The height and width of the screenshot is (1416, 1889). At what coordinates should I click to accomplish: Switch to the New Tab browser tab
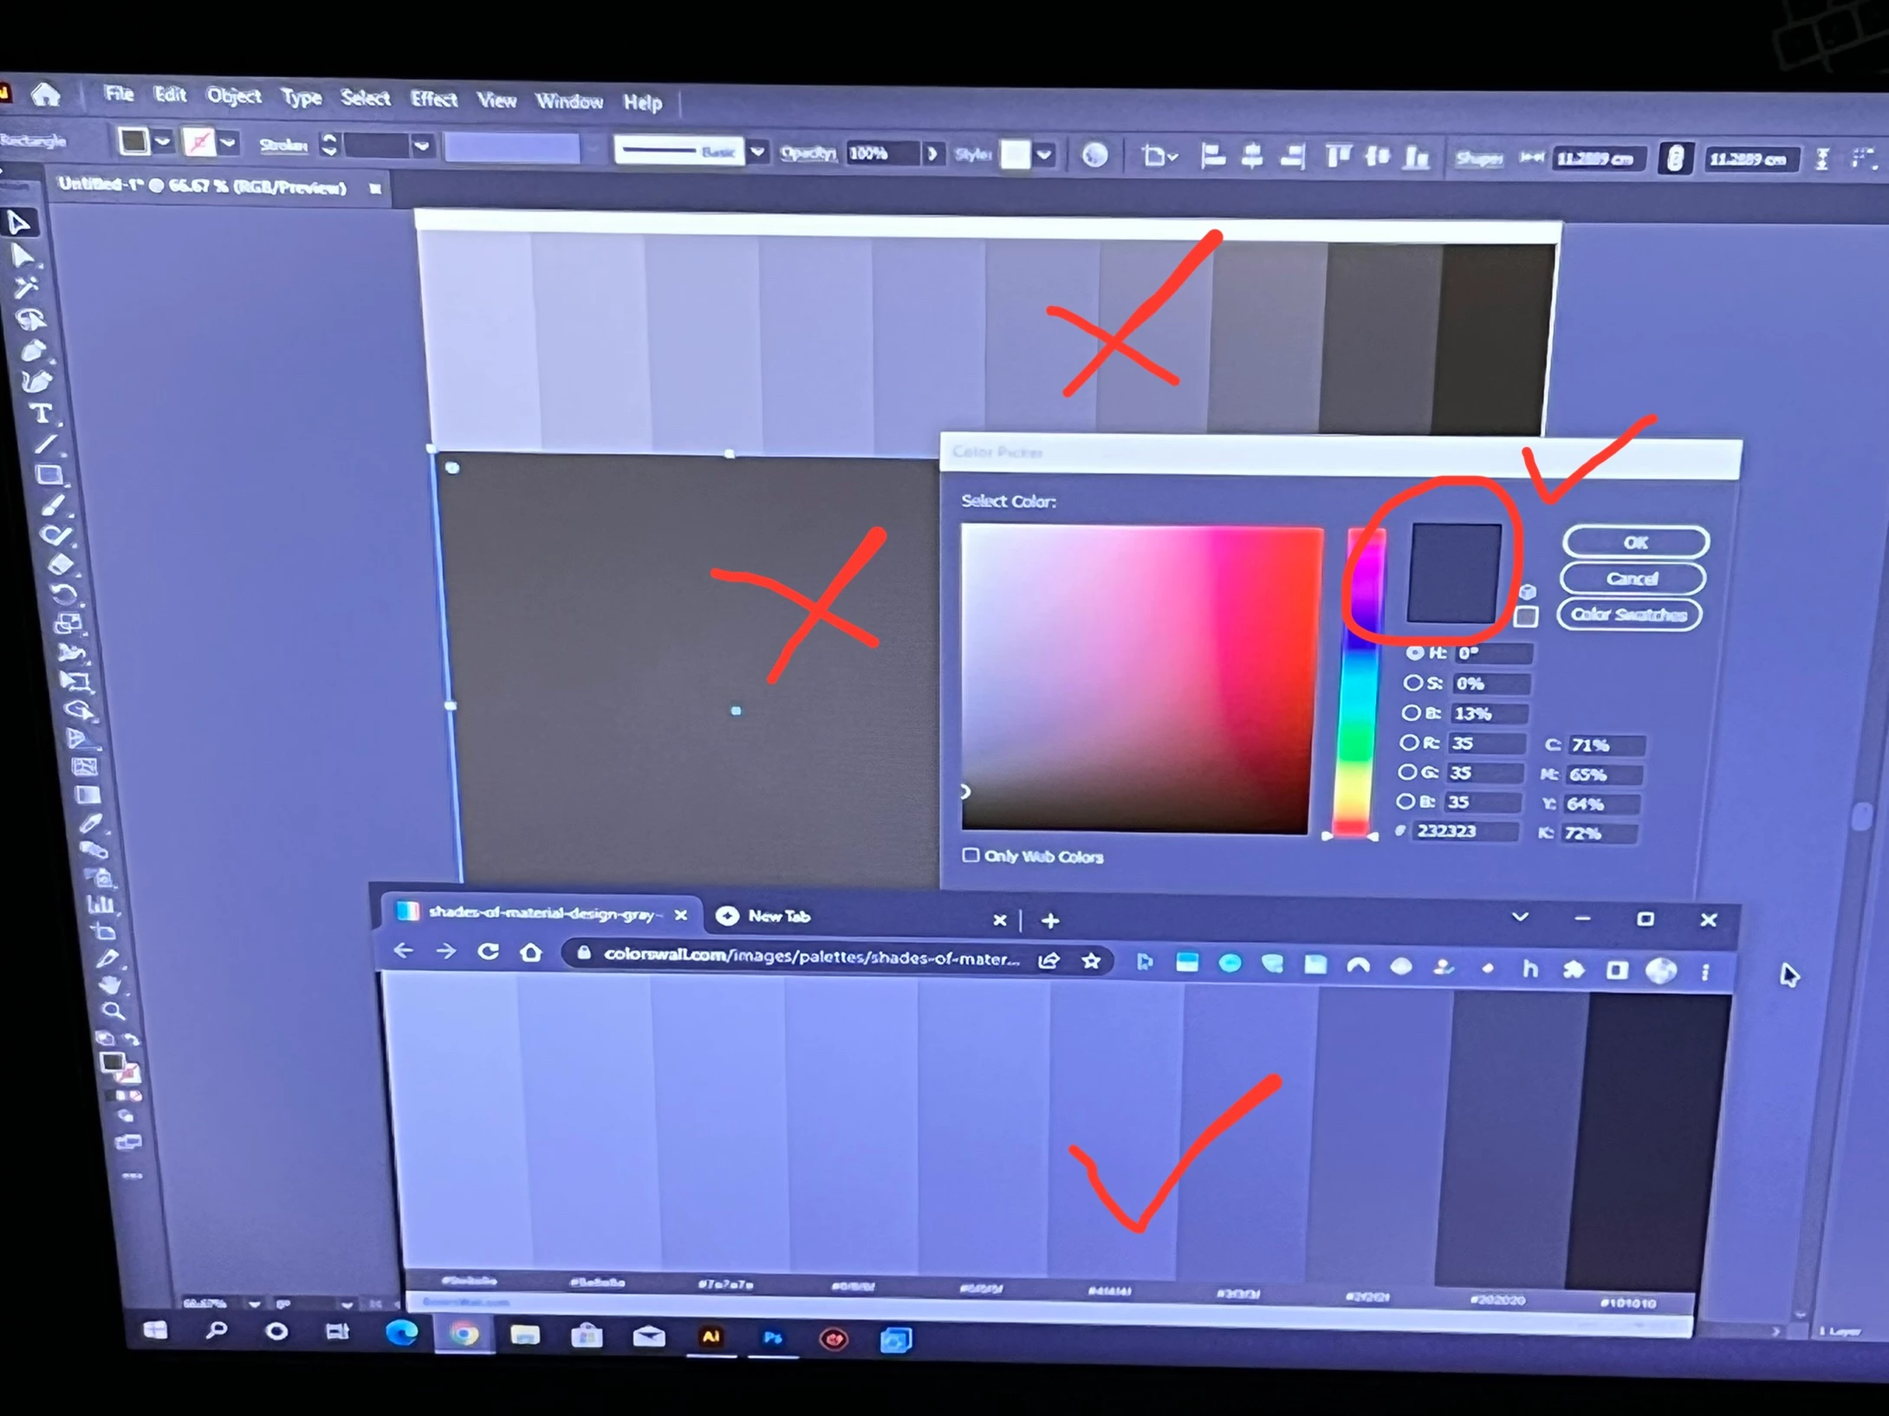pyautogui.click(x=778, y=916)
